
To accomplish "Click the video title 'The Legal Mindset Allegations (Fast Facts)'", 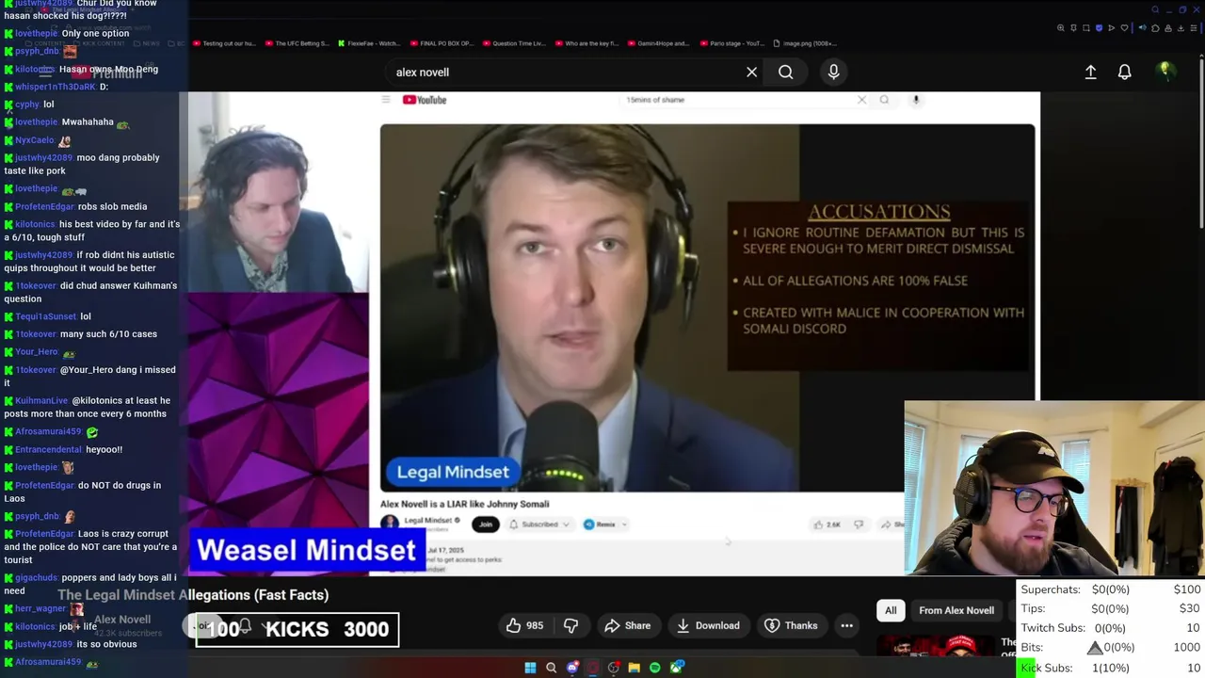I will pyautogui.click(x=193, y=595).
